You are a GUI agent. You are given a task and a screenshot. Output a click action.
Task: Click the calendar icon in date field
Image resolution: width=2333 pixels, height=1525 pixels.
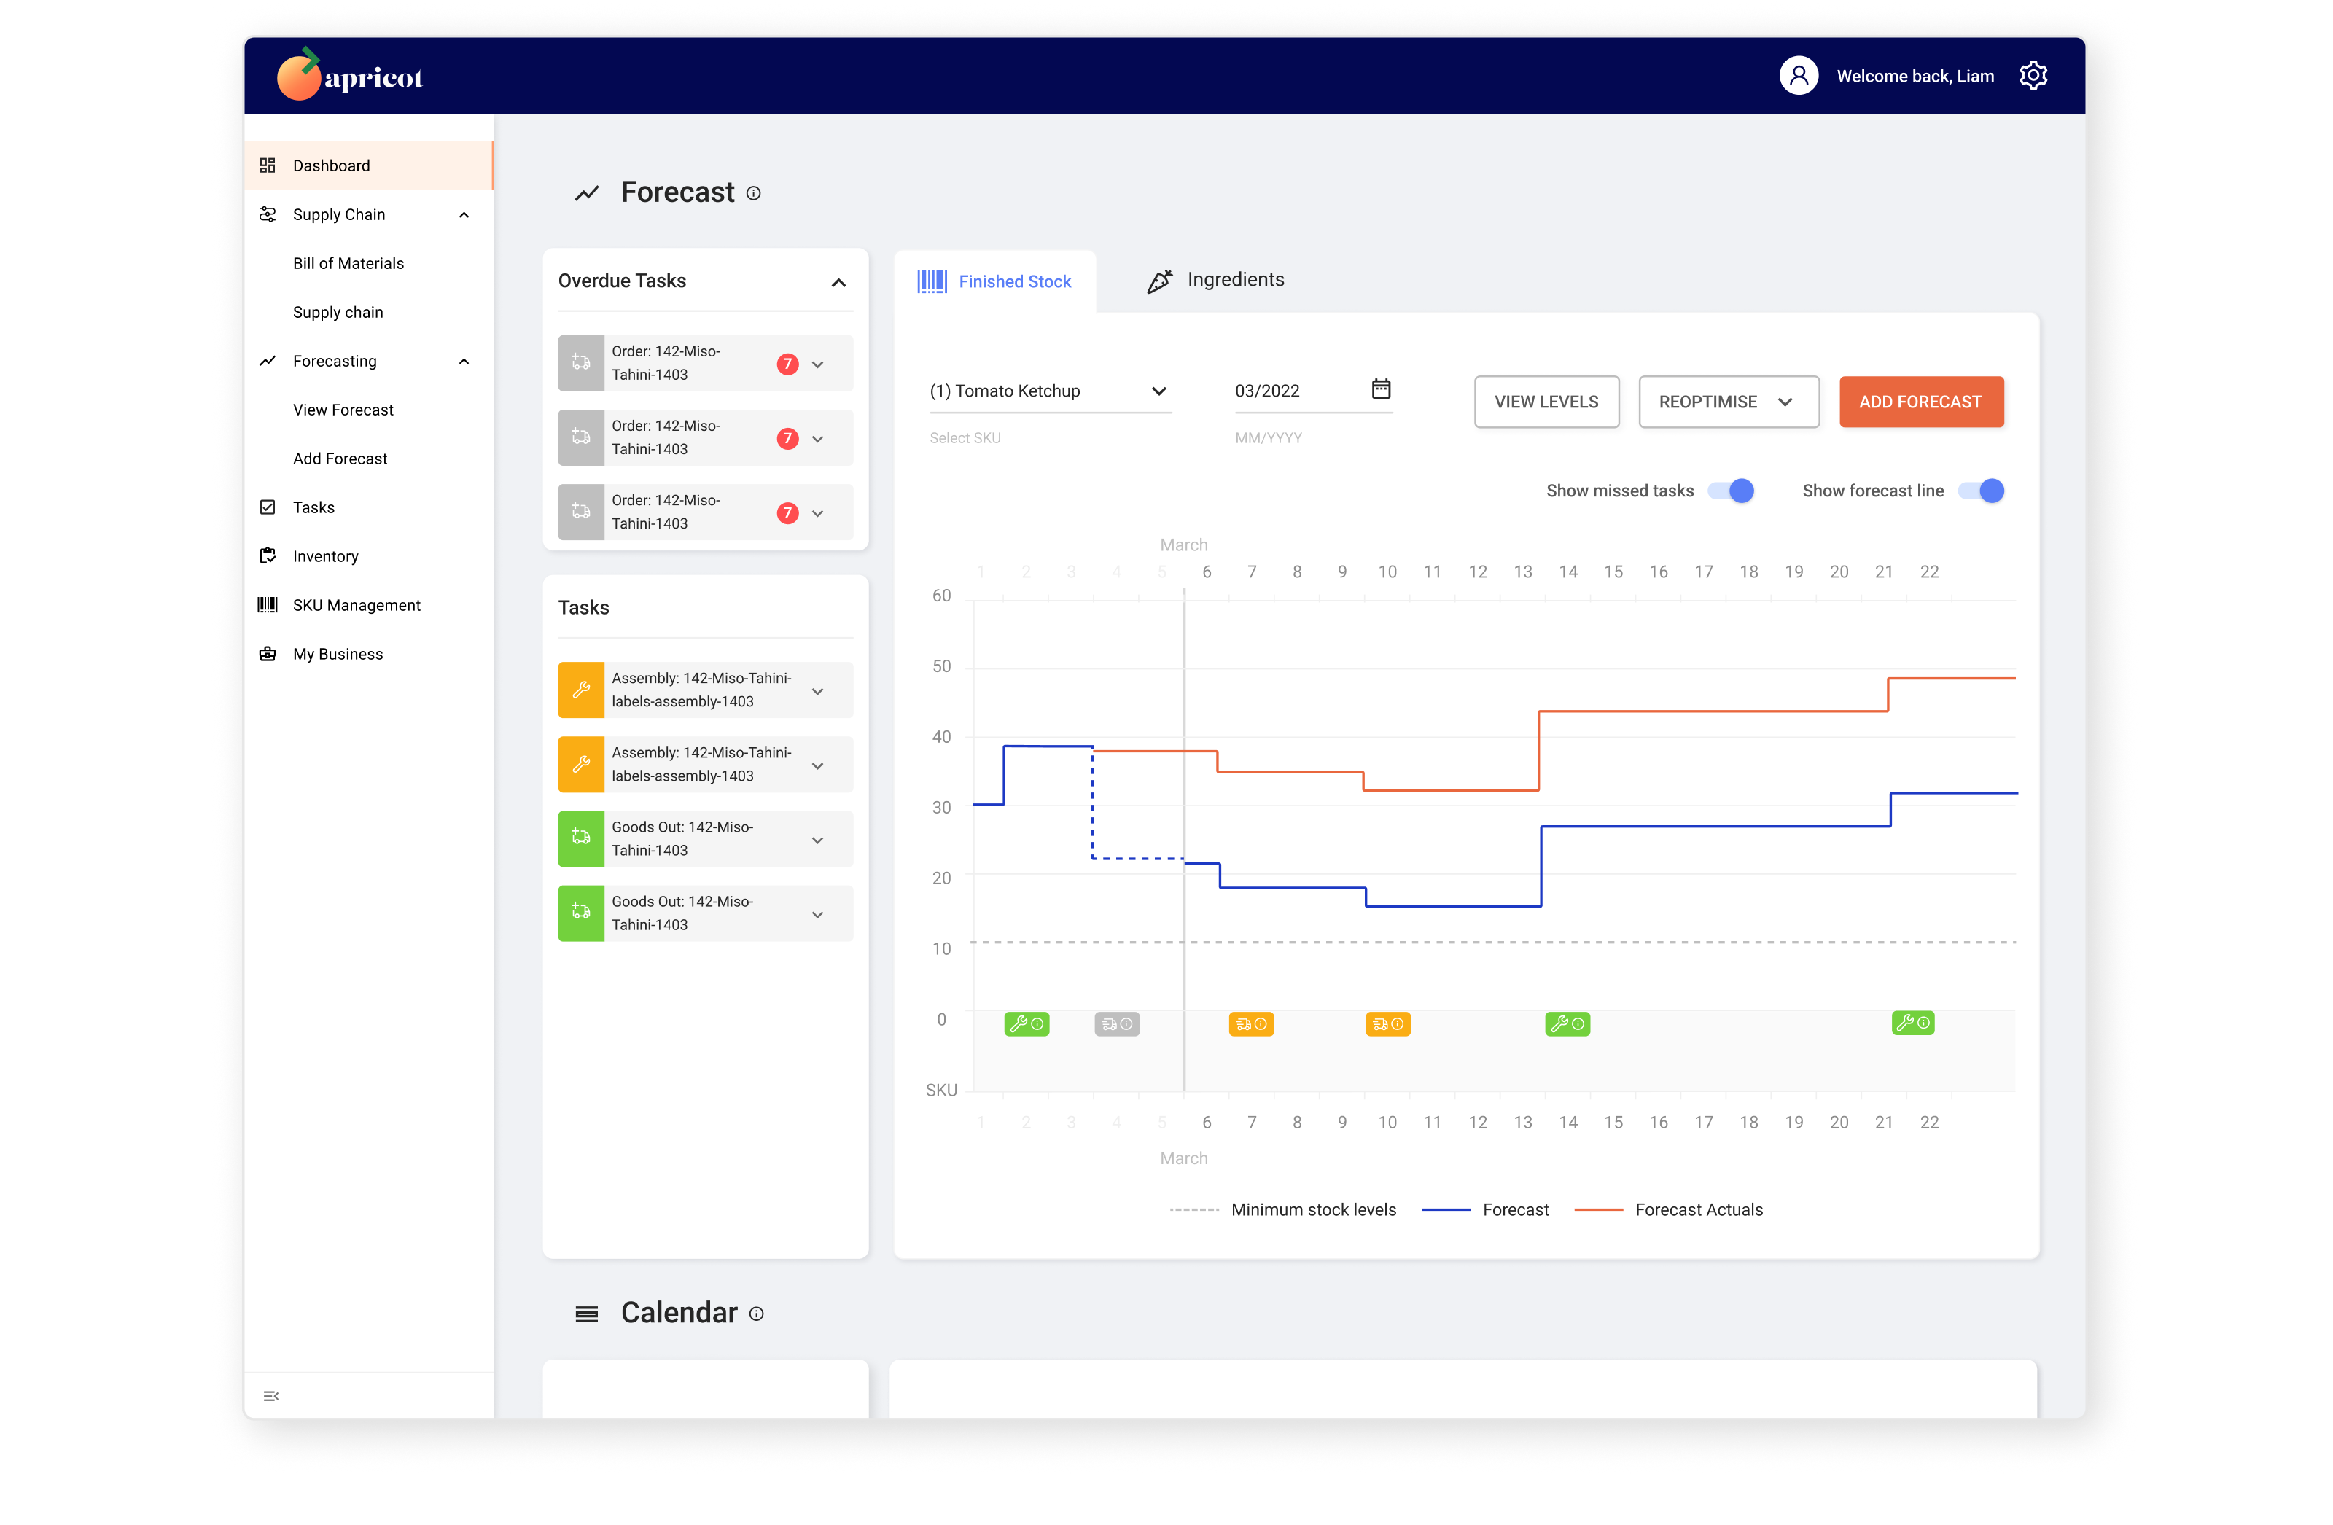pos(1380,389)
